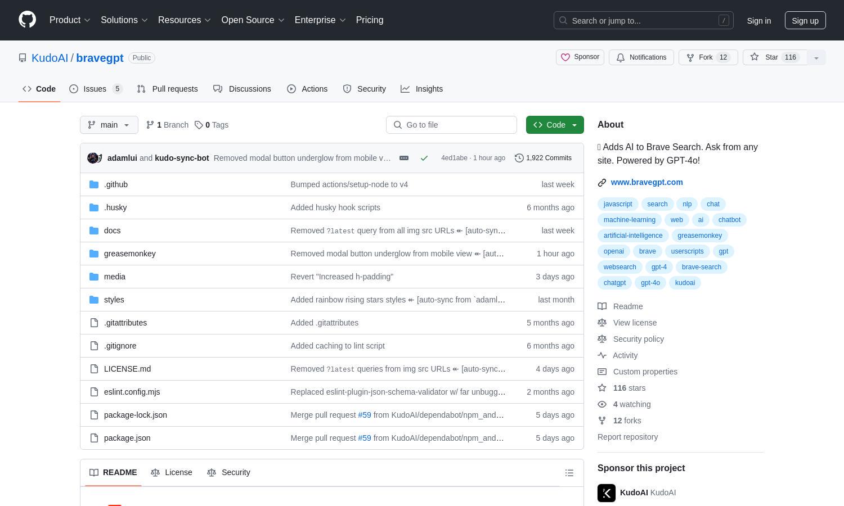Screen dimensions: 844x506
Task: Switch to the Insights tab
Action: click(x=422, y=89)
